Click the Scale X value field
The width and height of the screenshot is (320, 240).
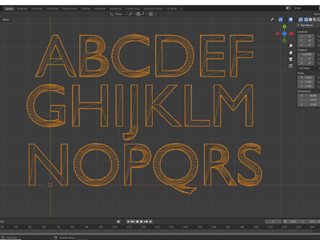point(306,77)
